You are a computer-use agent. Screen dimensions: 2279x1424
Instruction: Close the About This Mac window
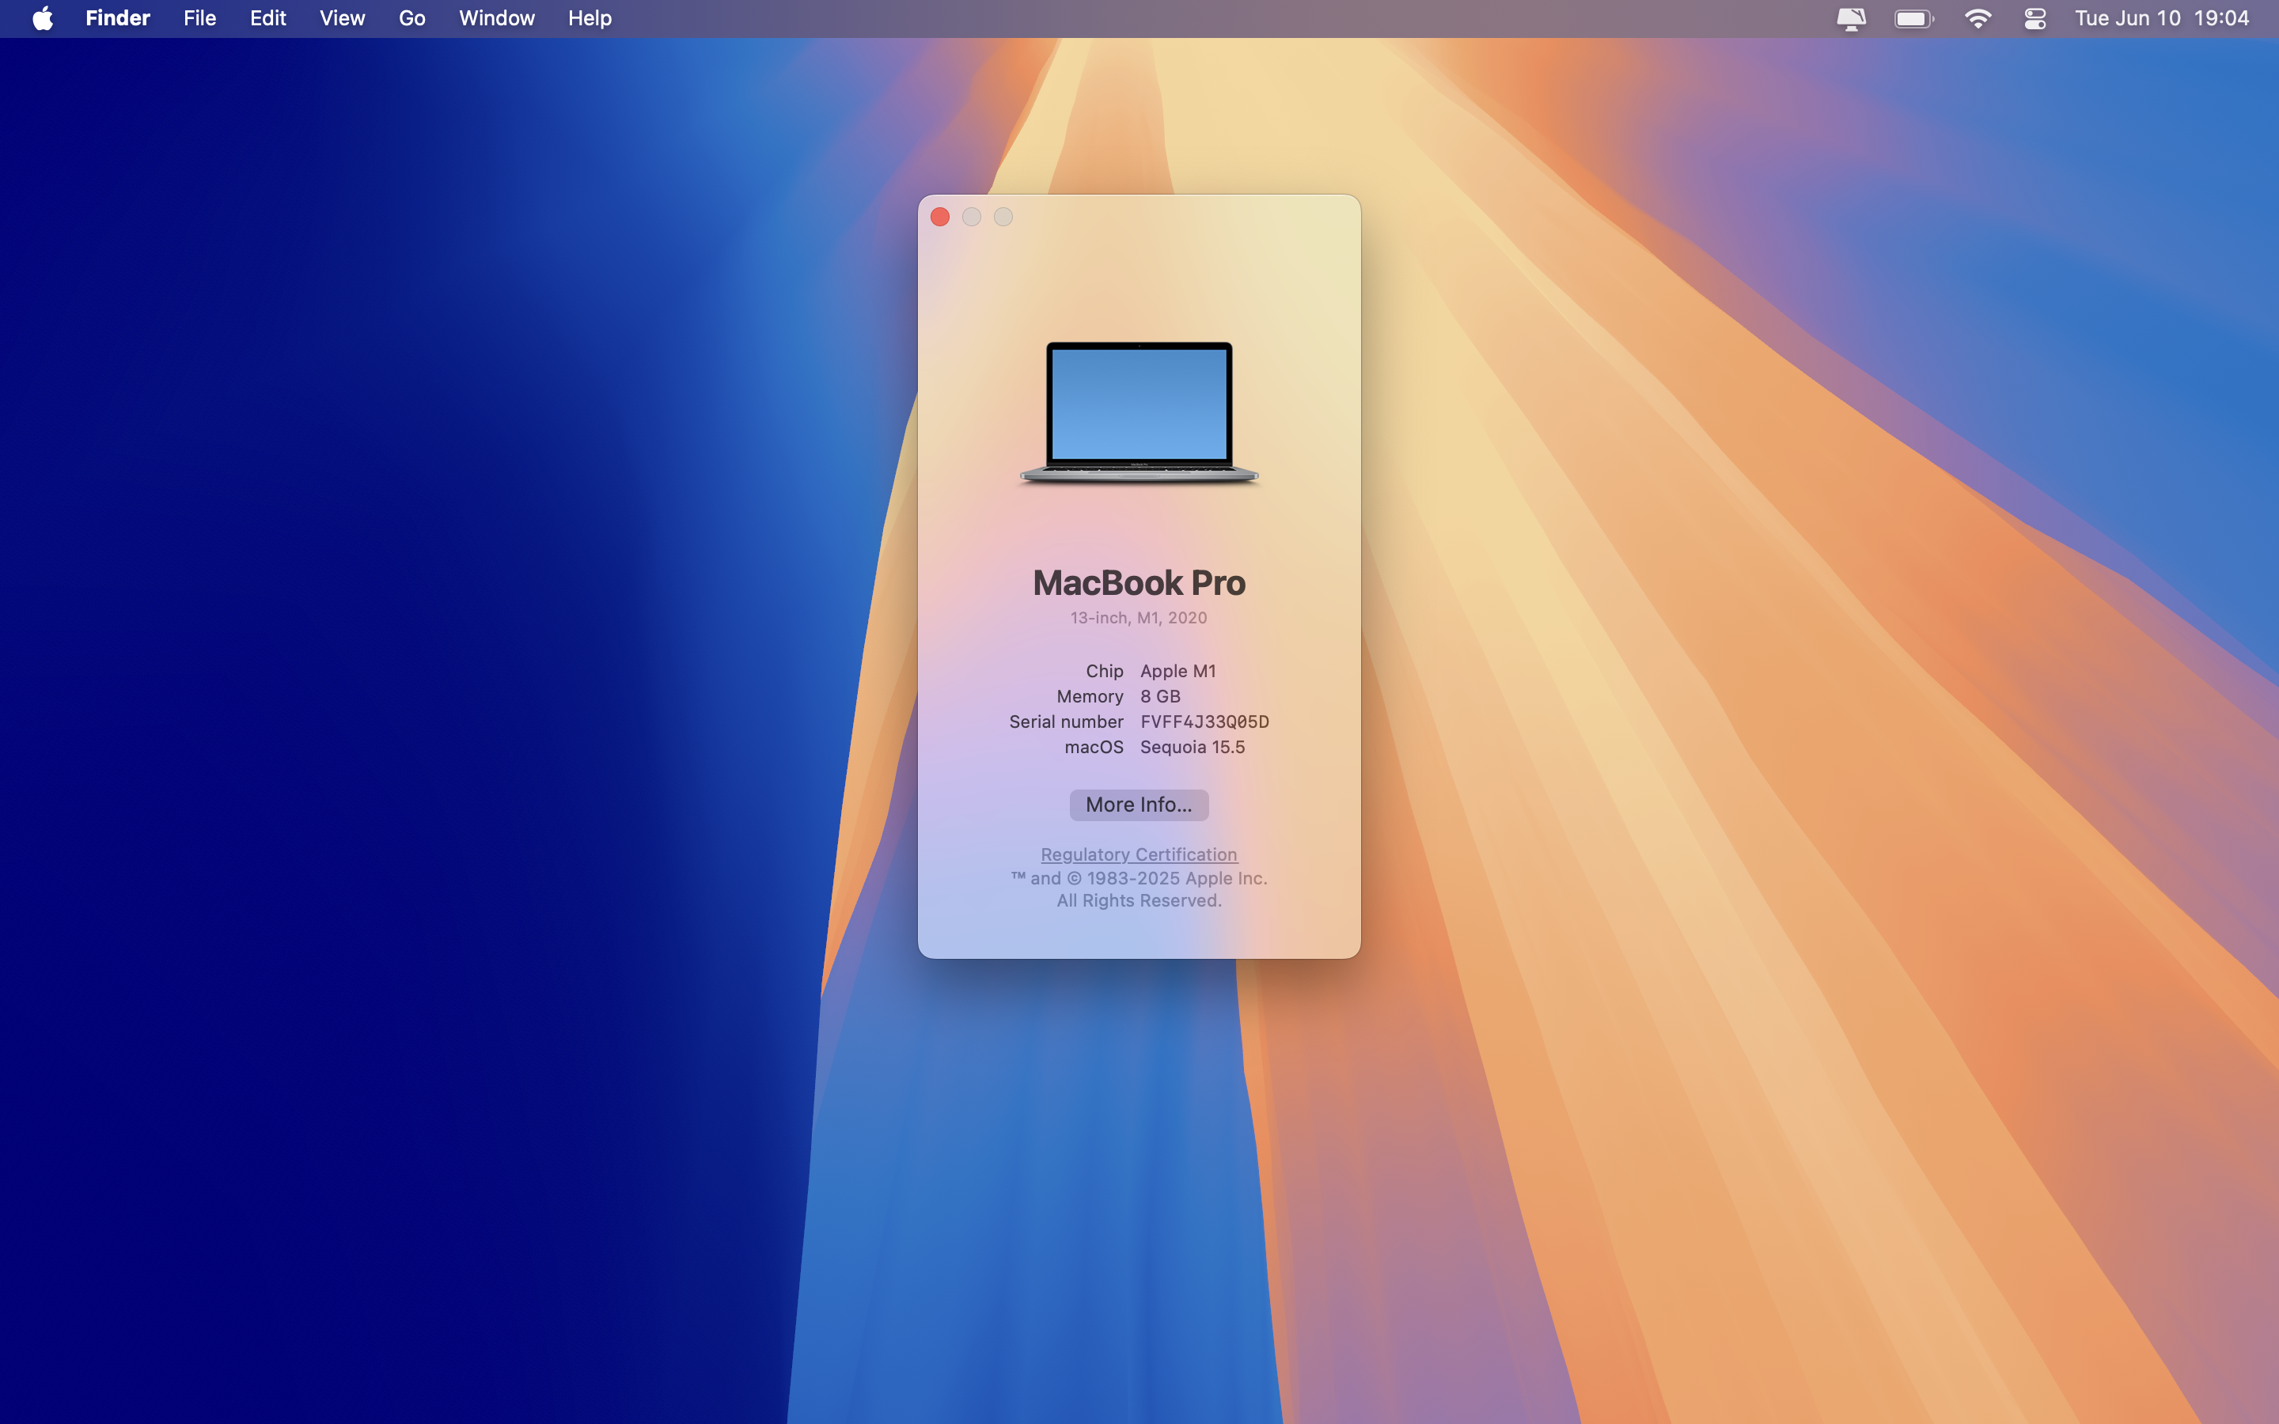pos(940,217)
